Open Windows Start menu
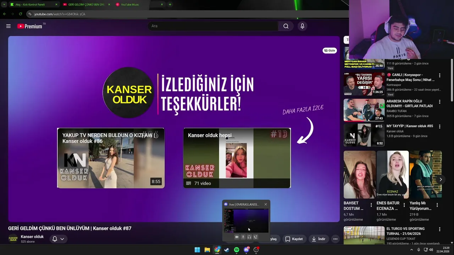454x255 pixels. coord(197,250)
